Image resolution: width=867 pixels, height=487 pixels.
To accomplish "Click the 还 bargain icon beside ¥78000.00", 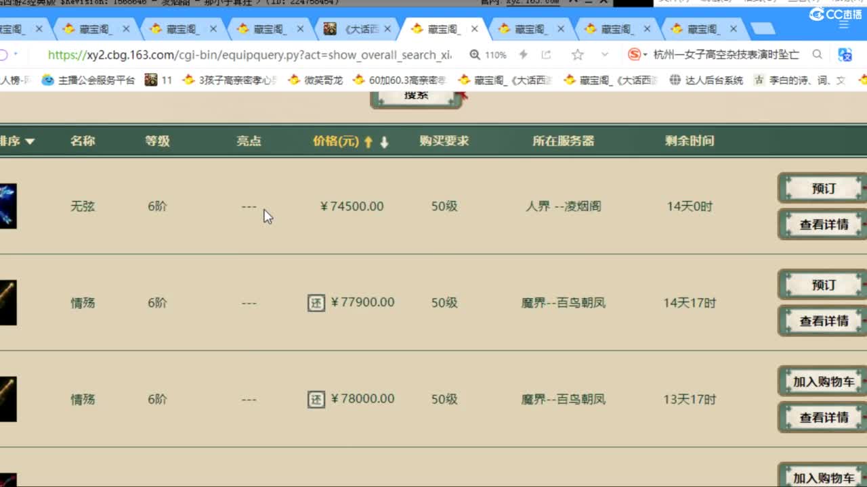I will tap(316, 399).
